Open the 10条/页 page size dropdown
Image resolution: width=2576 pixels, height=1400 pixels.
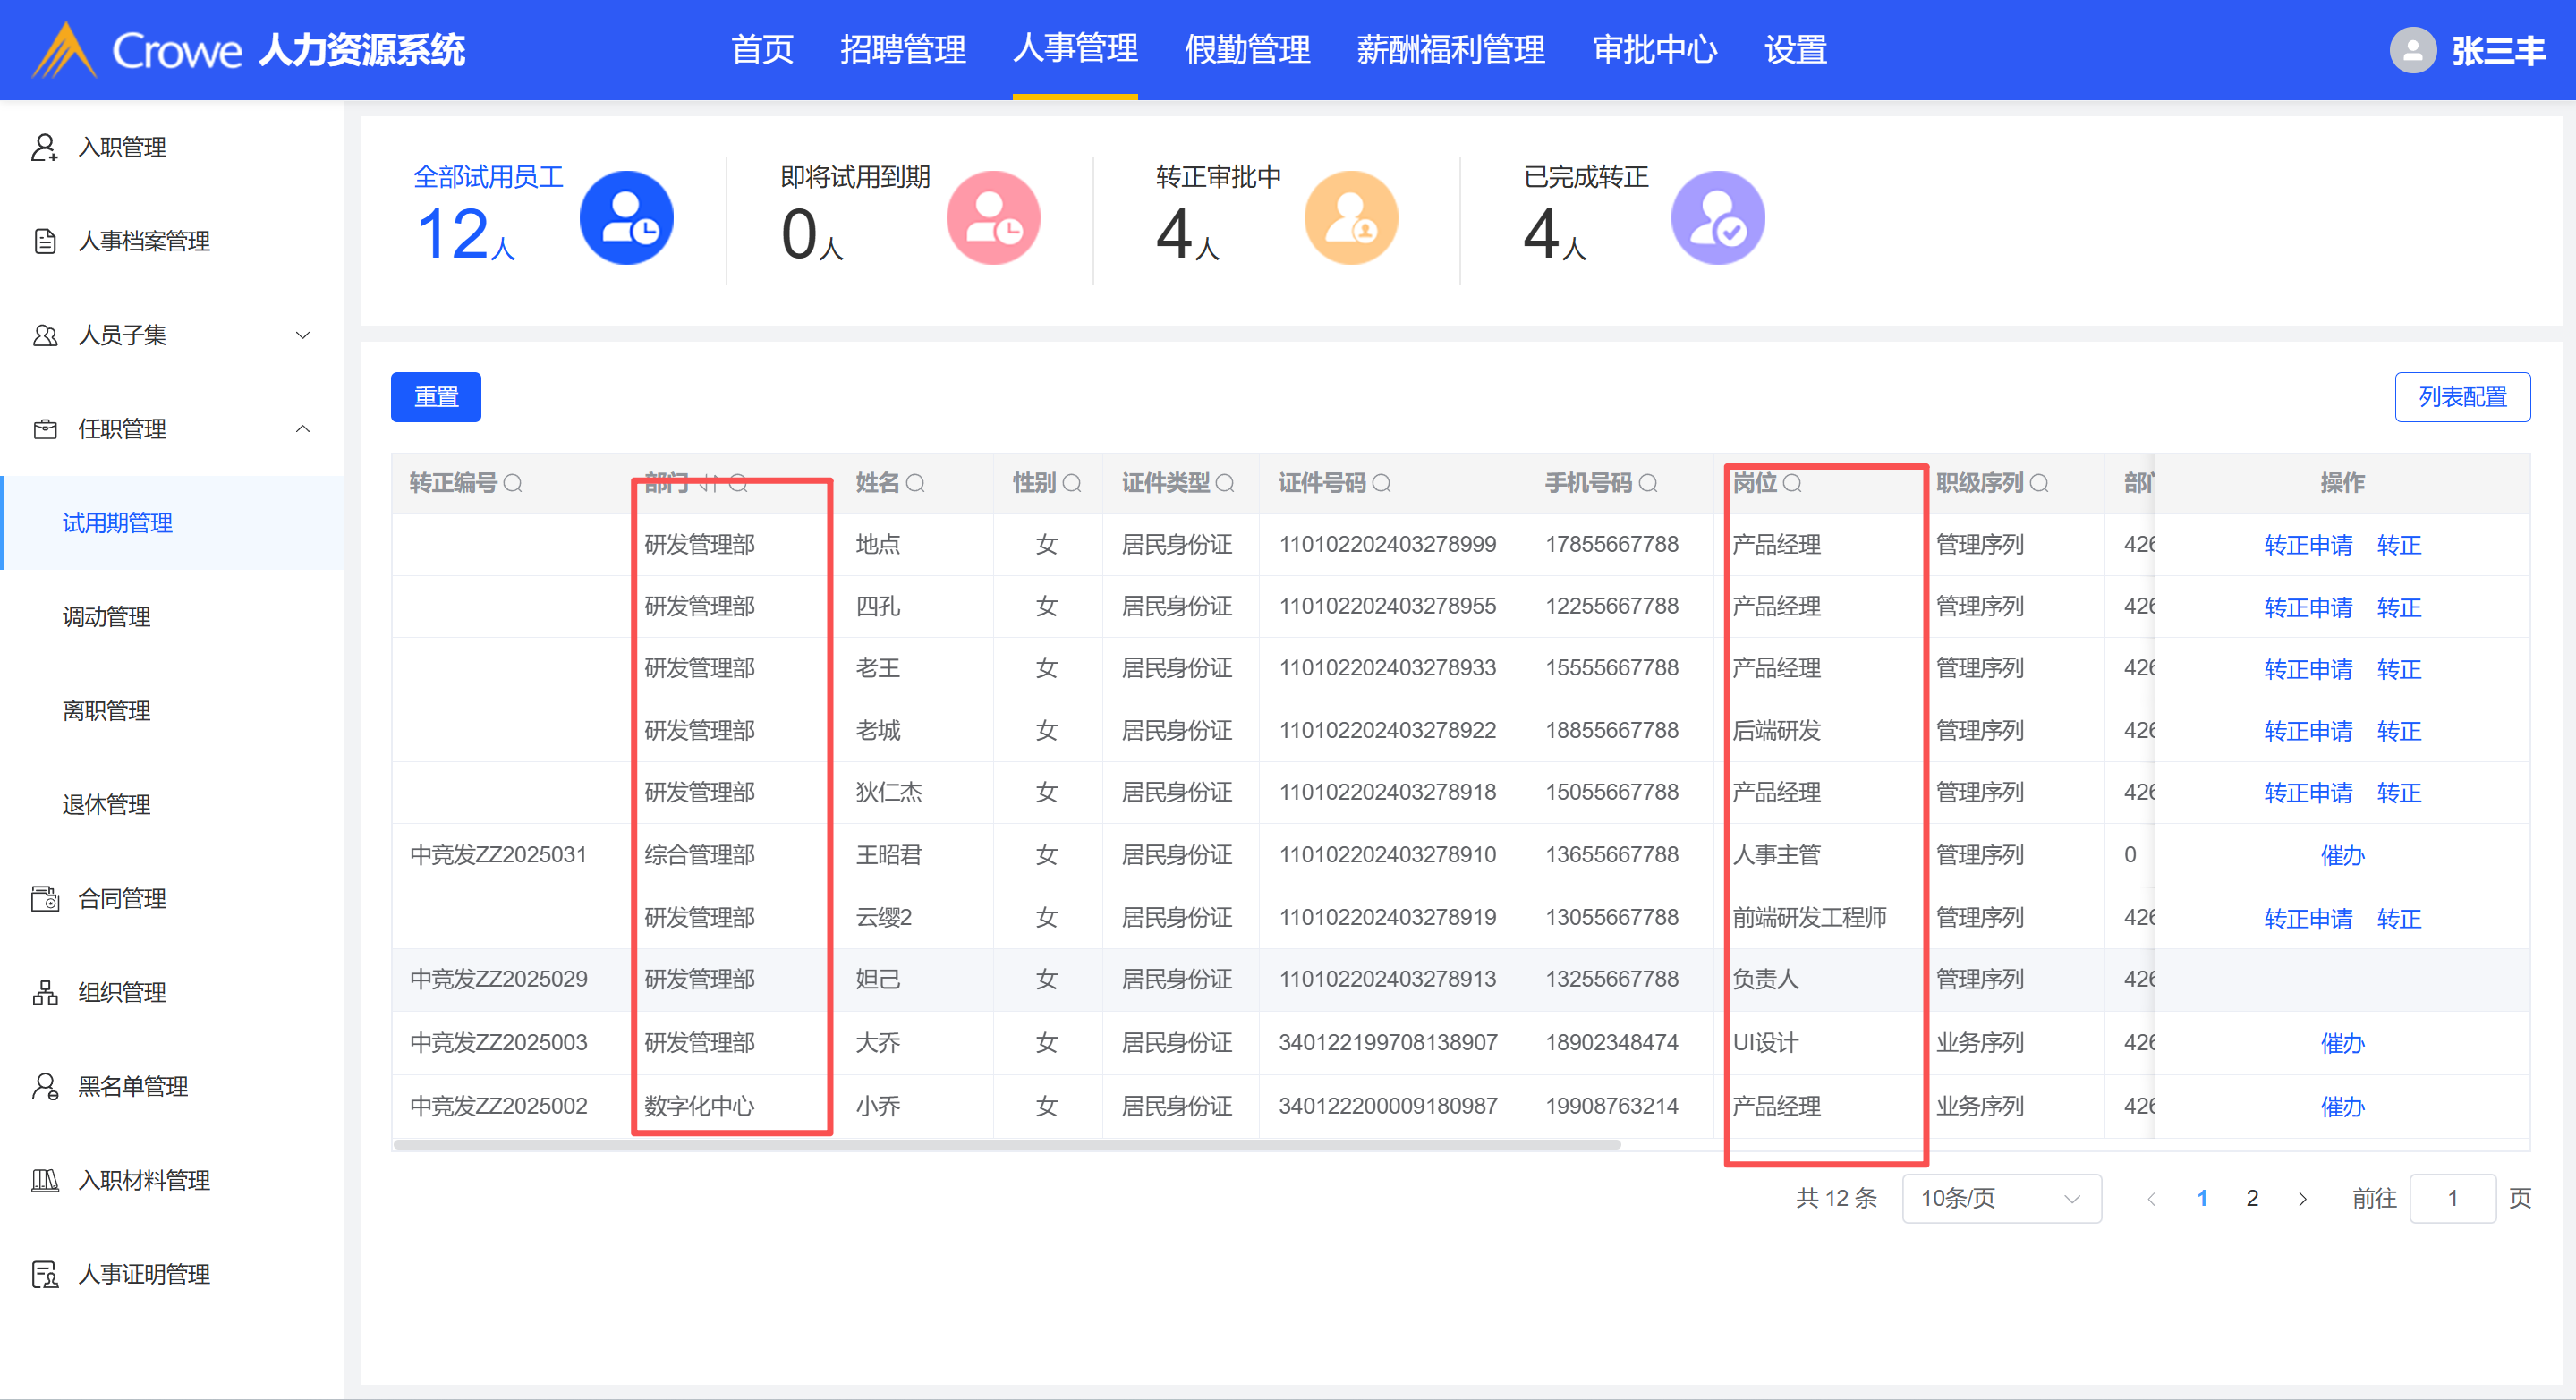point(2000,1198)
